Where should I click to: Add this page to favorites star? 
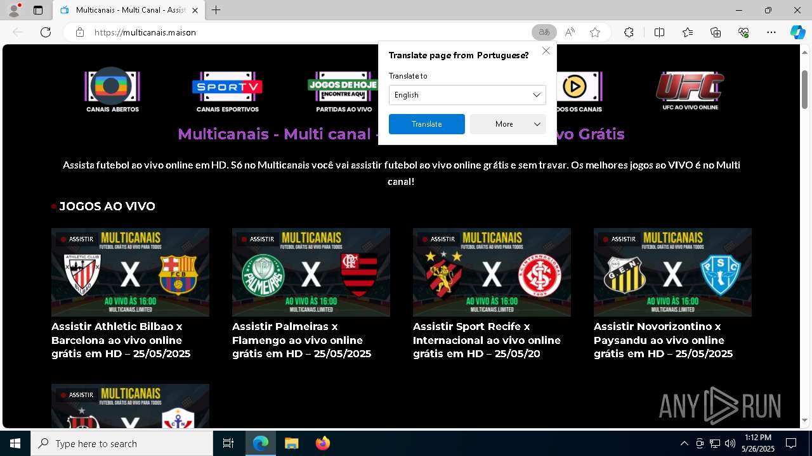pyautogui.click(x=595, y=32)
